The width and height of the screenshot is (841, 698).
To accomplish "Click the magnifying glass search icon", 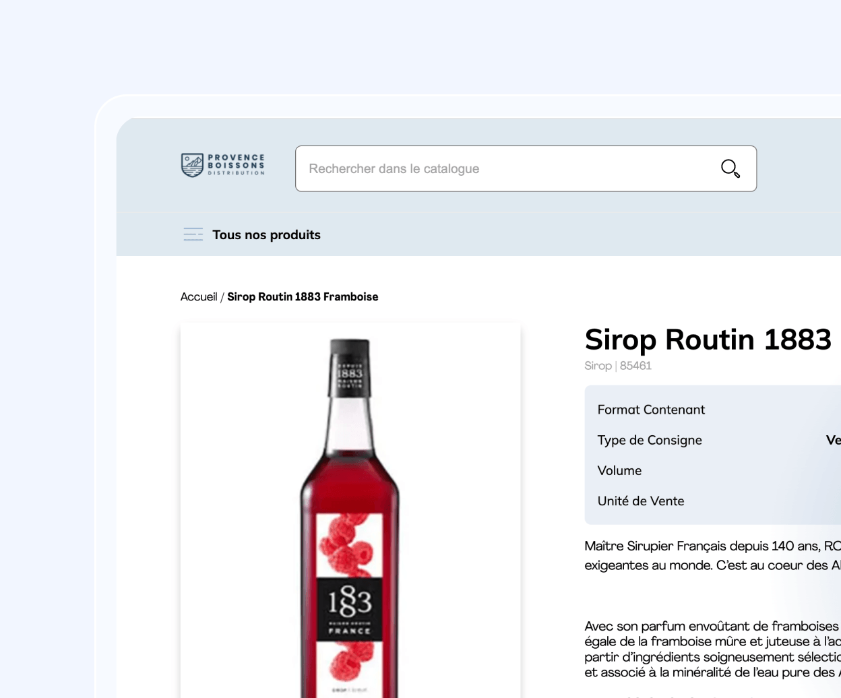I will coord(730,168).
